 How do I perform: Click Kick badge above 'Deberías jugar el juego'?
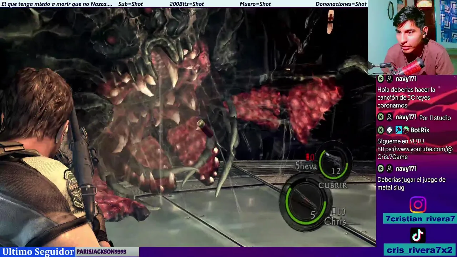tap(381, 168)
